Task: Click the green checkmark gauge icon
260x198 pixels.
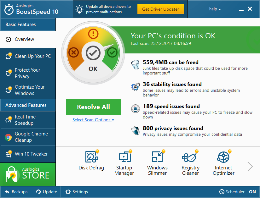Action: pos(112,52)
